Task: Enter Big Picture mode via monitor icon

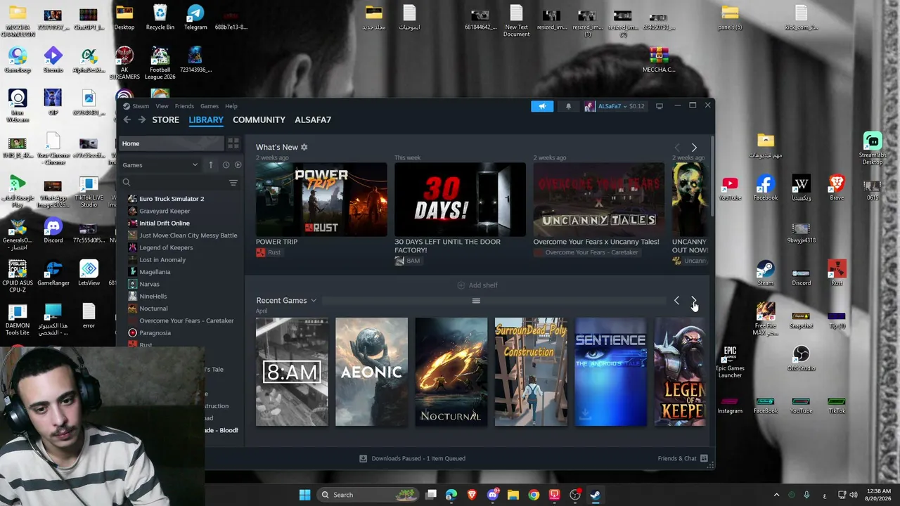Action: click(x=659, y=106)
